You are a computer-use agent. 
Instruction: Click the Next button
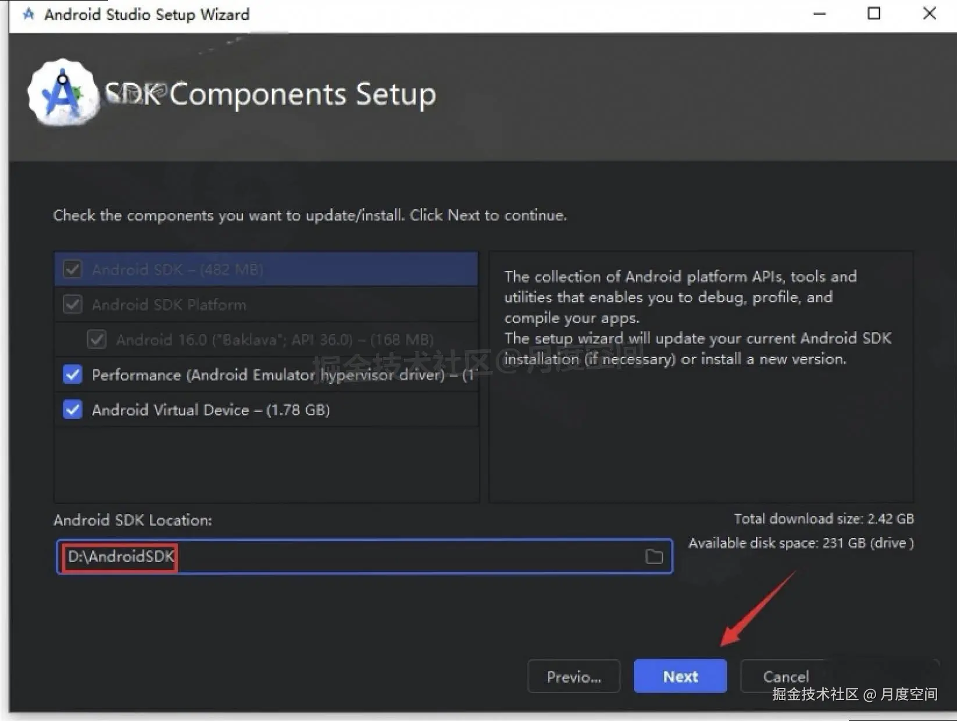pyautogui.click(x=680, y=676)
